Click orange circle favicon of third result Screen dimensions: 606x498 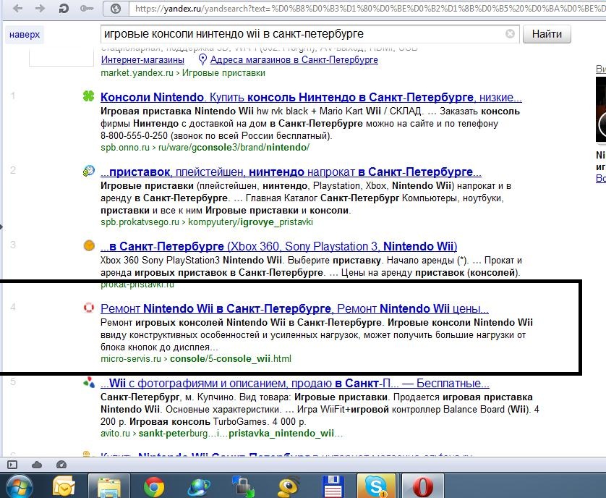tap(89, 245)
